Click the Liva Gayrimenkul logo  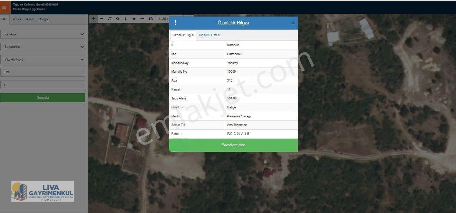pyautogui.click(x=42, y=191)
